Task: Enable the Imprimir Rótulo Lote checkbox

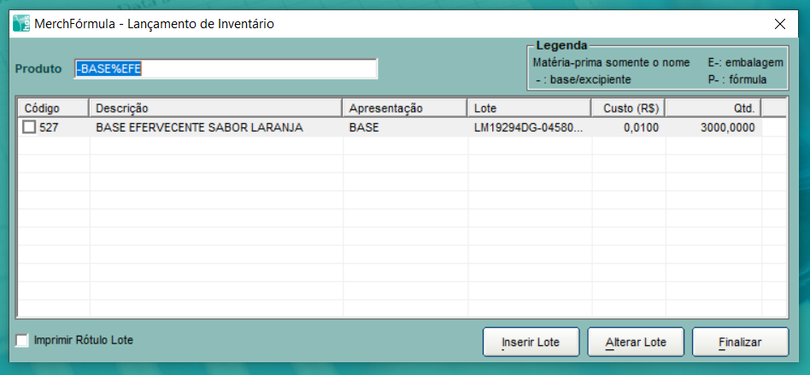Action: point(22,340)
